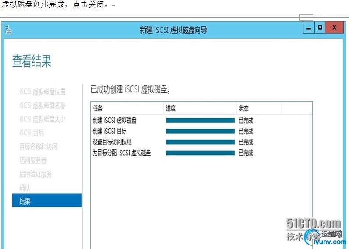Image resolution: width=349 pixels, height=249 pixels.
Task: Click the 已成功创建 iSCSI 虚拟磁盘 message
Action: tap(131, 89)
